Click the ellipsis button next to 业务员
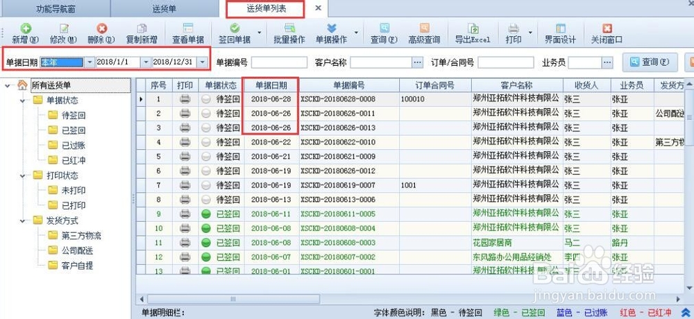Screen dimensions: 694x319 [607, 63]
